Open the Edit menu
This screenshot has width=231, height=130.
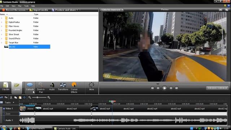pyautogui.click(x=7, y=6)
